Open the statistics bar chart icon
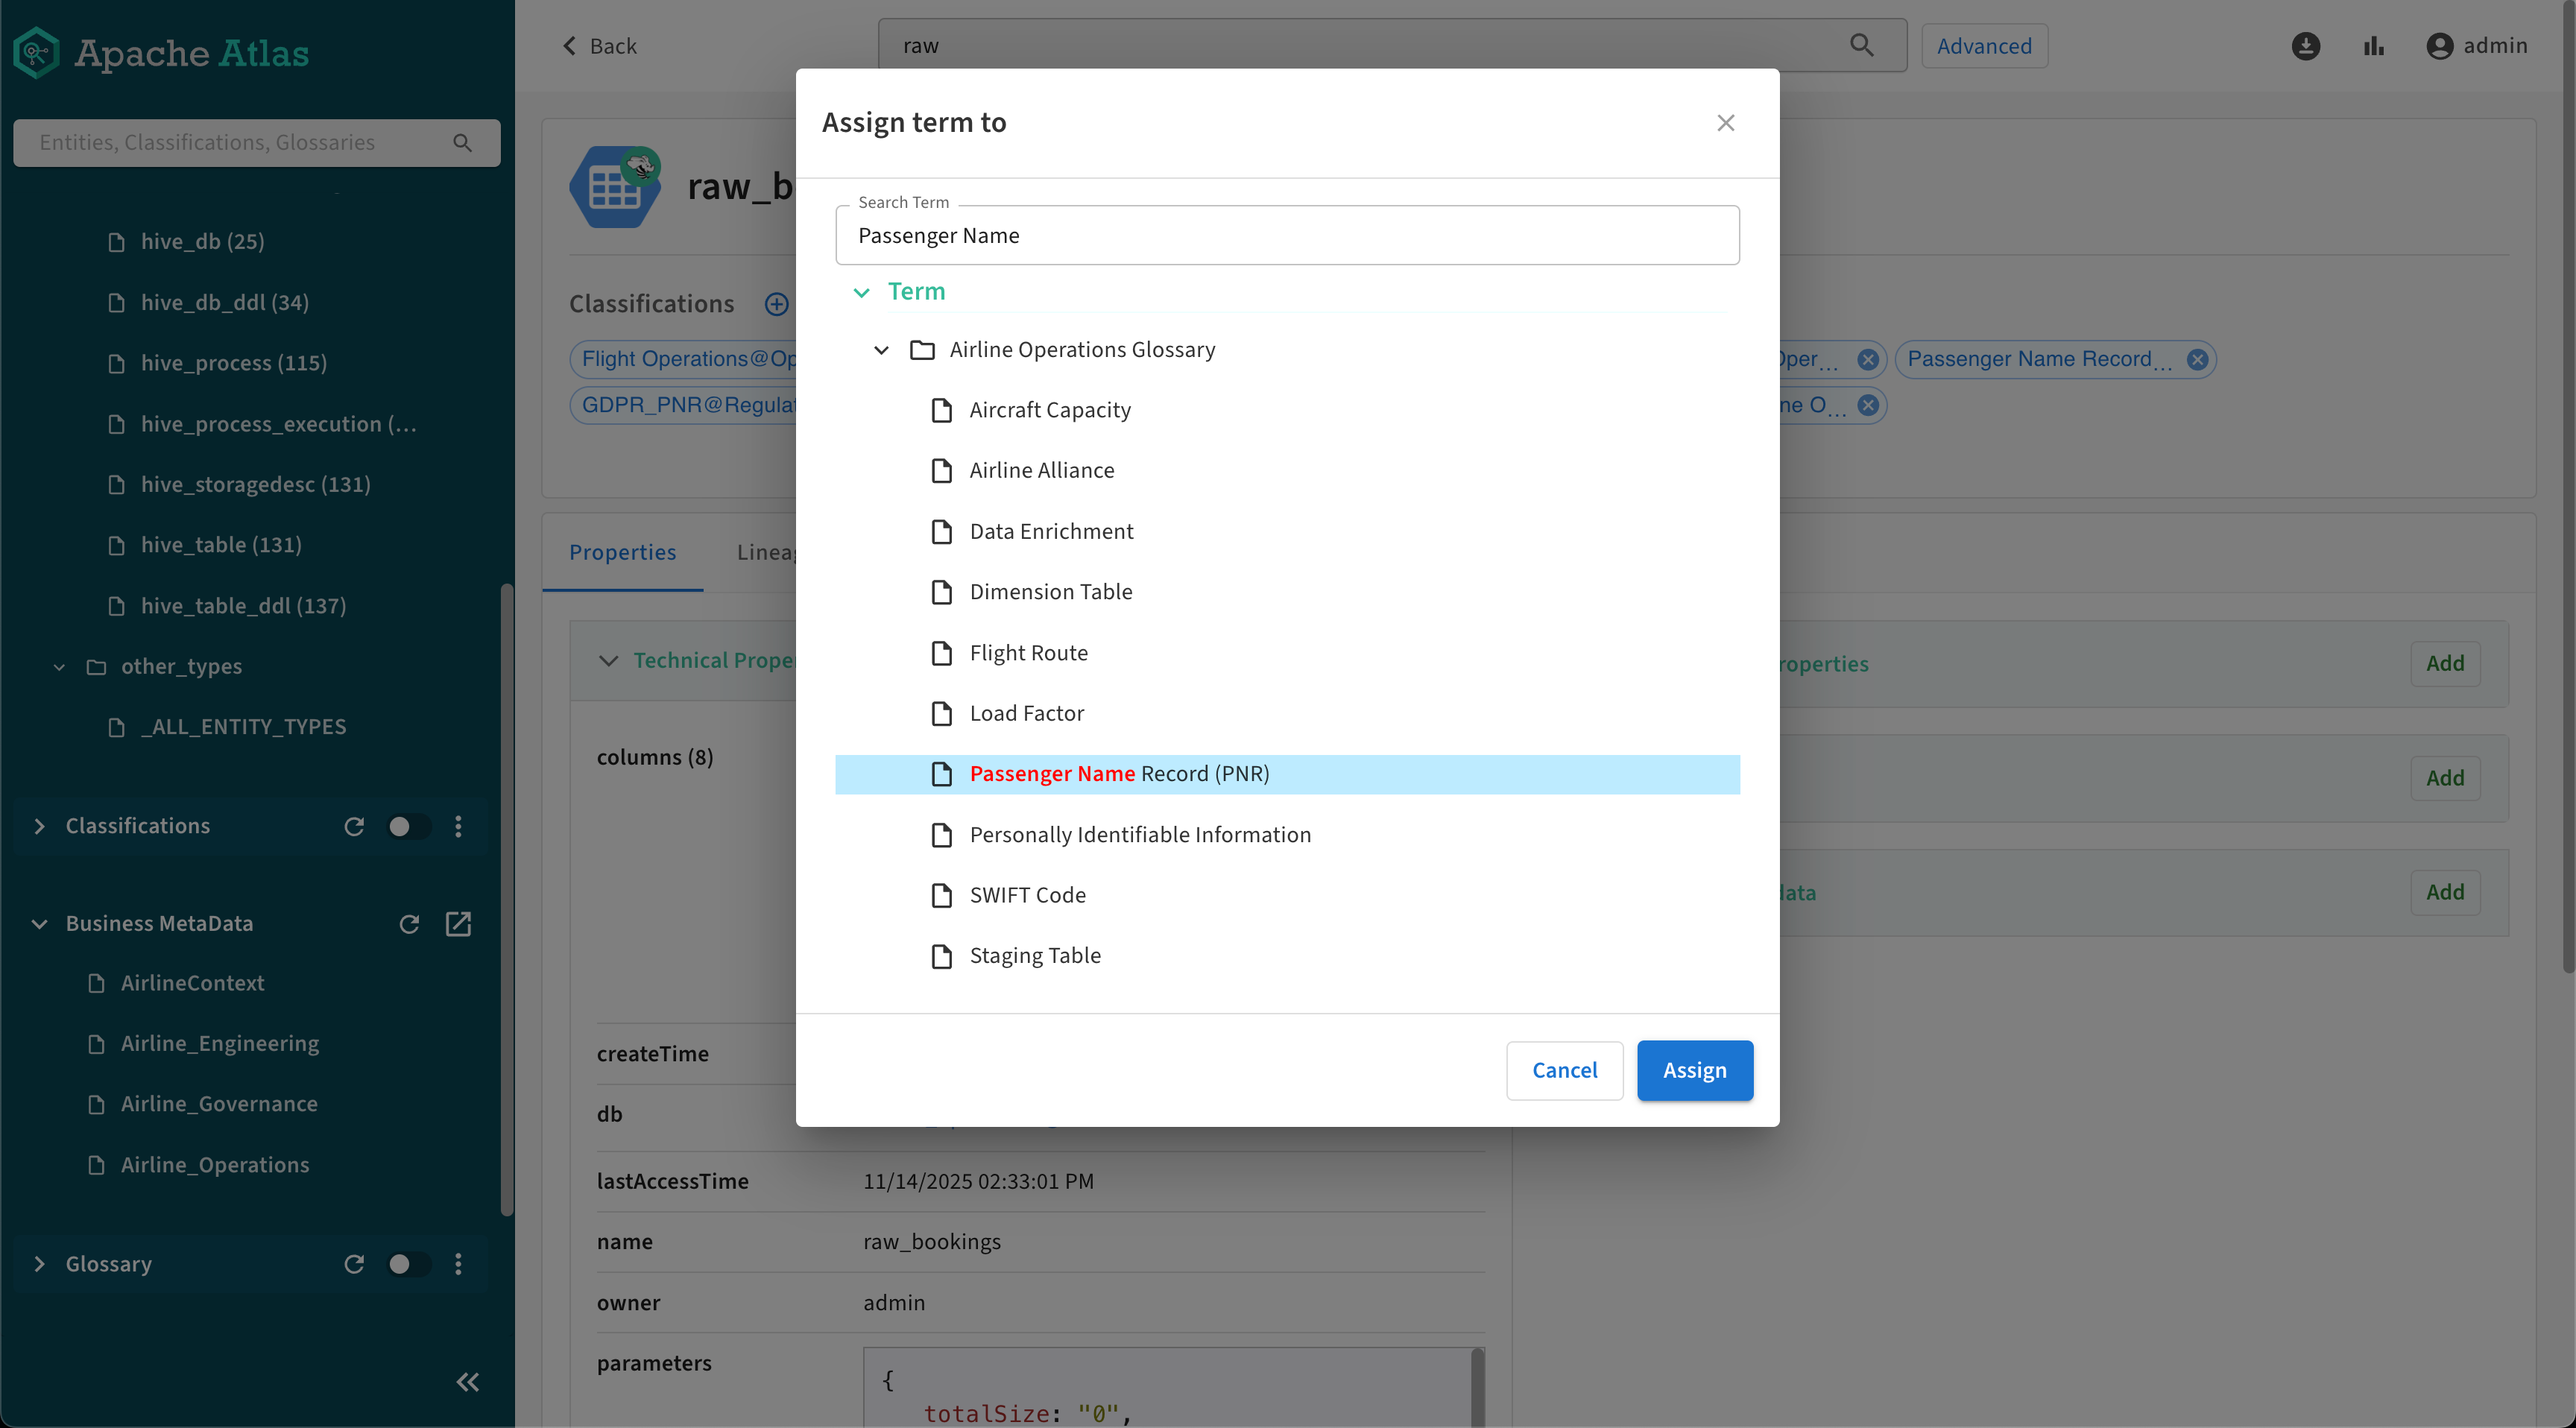 (2373, 46)
